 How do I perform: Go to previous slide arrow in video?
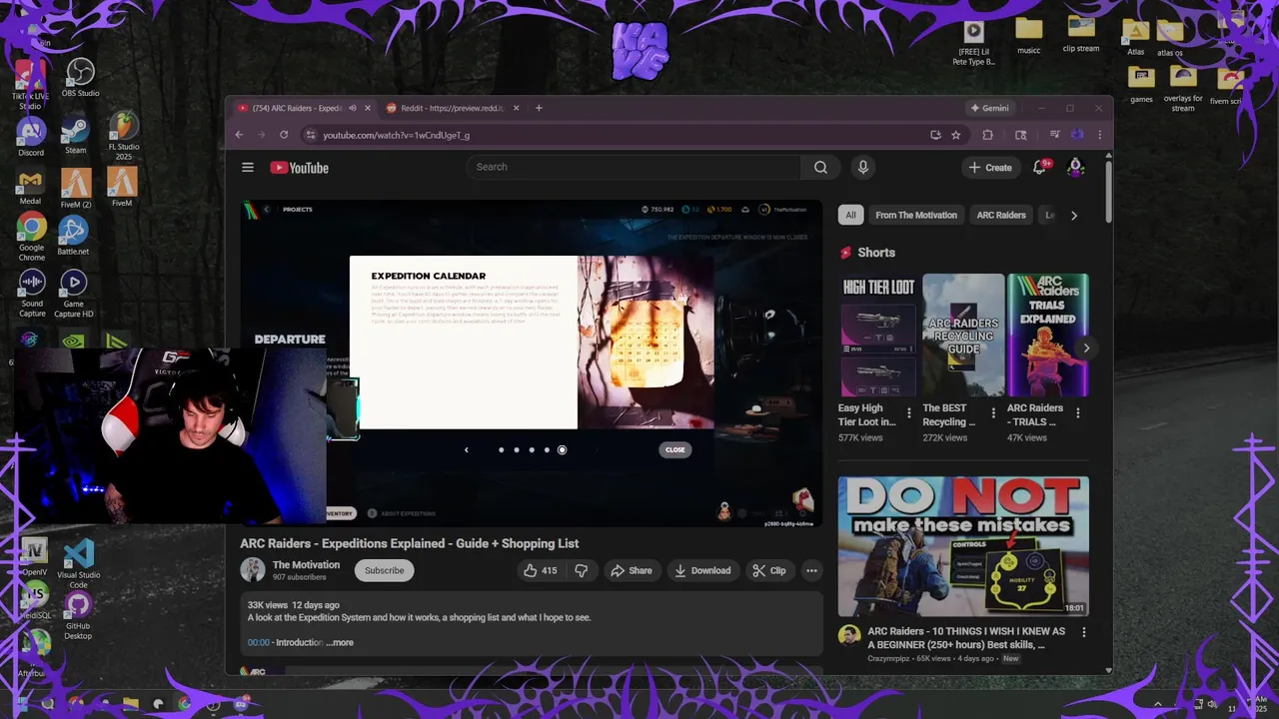pos(466,449)
